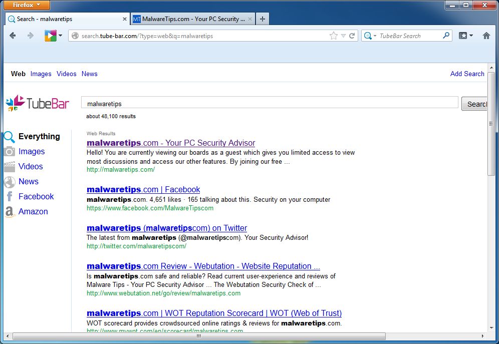
Task: Click the Search button beside the query
Action: pyautogui.click(x=474, y=104)
